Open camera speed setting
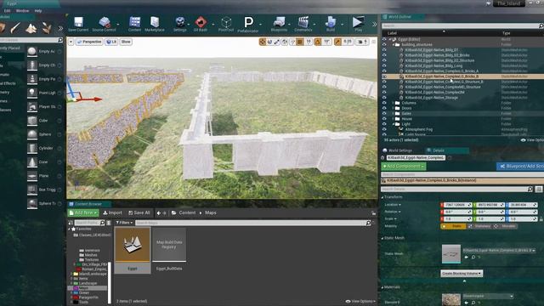 (363, 42)
